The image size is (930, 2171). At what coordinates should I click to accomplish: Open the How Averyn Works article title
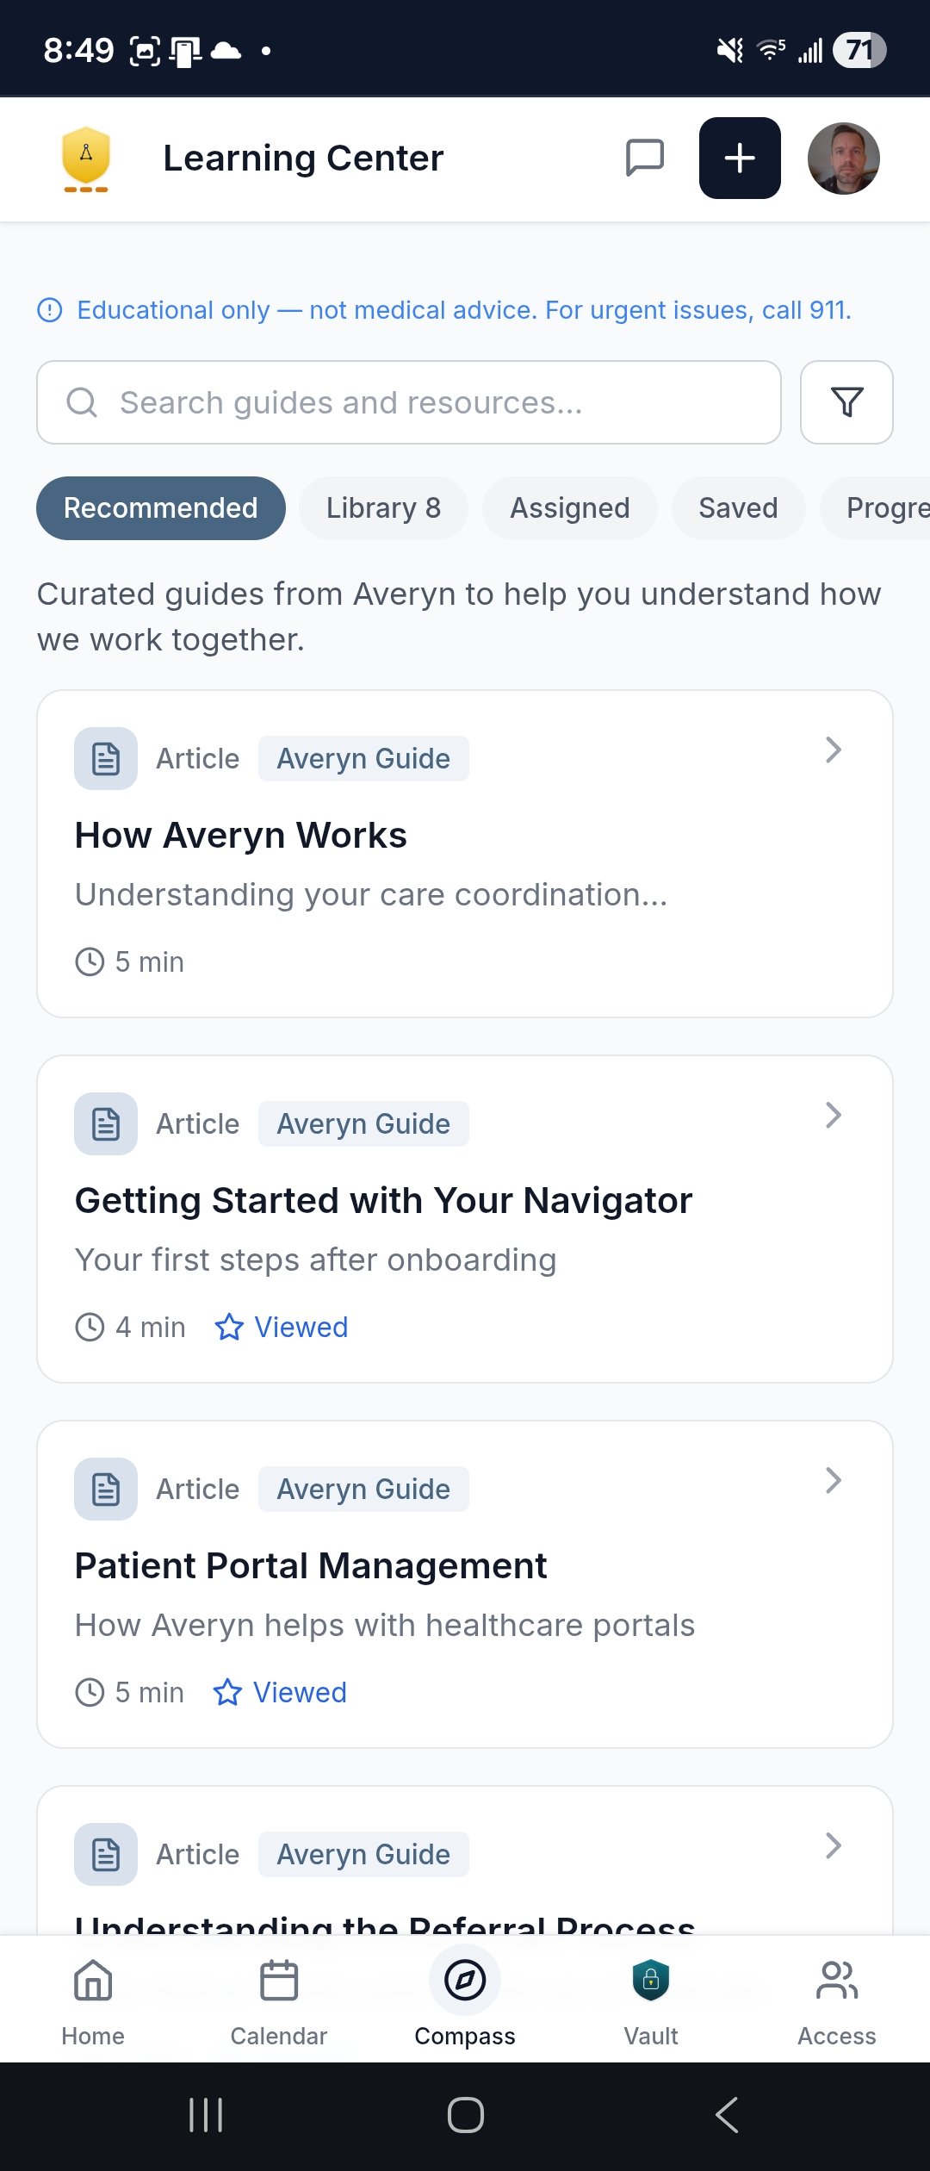241,836
